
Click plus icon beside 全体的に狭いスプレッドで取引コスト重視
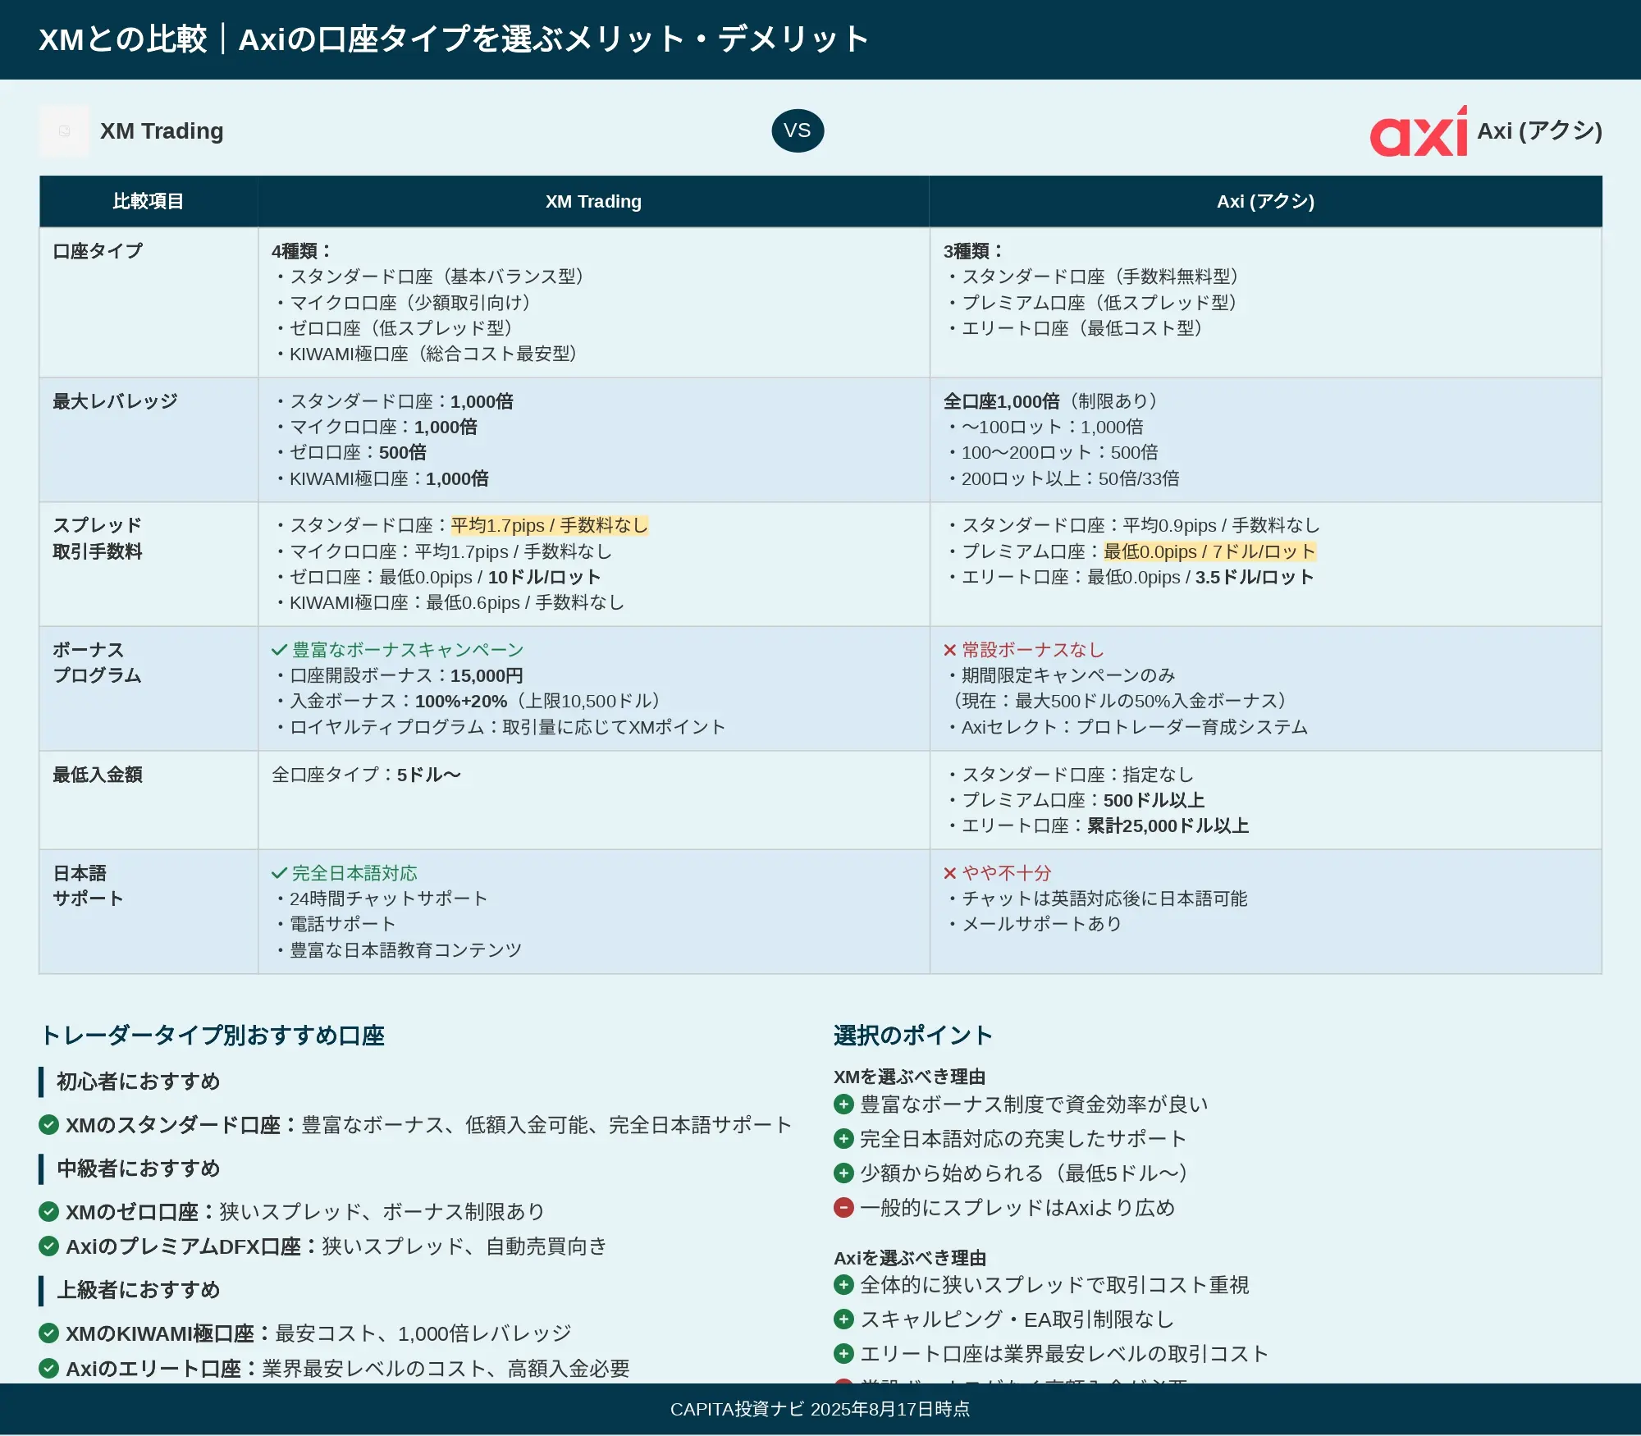843,1284
